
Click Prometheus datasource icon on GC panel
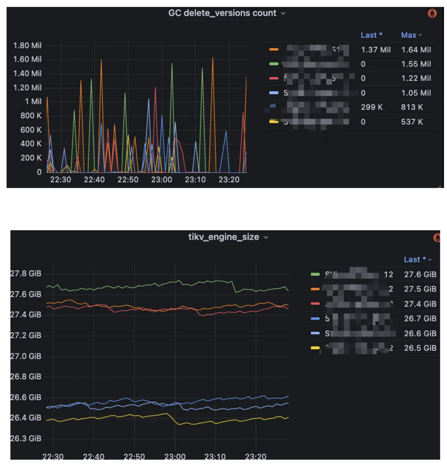pyautogui.click(x=432, y=13)
